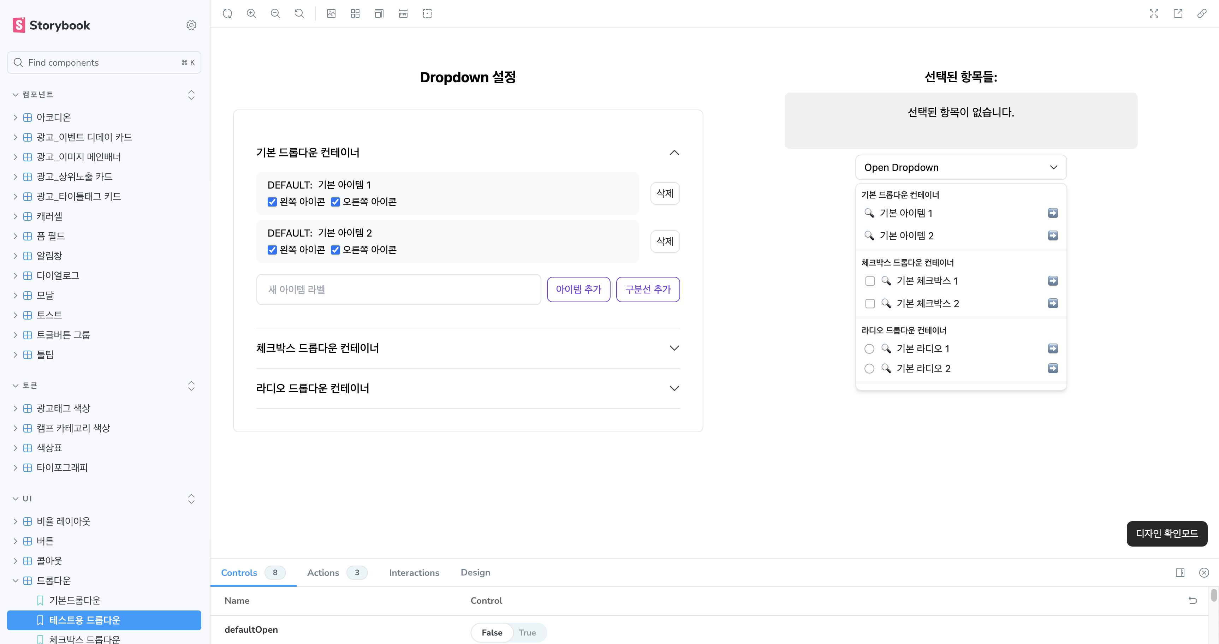Image resolution: width=1219 pixels, height=644 pixels.
Task: Set defaultOpen control to True
Action: 527,633
